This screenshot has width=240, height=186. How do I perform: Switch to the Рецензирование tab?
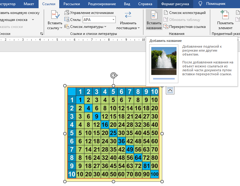(102, 4)
